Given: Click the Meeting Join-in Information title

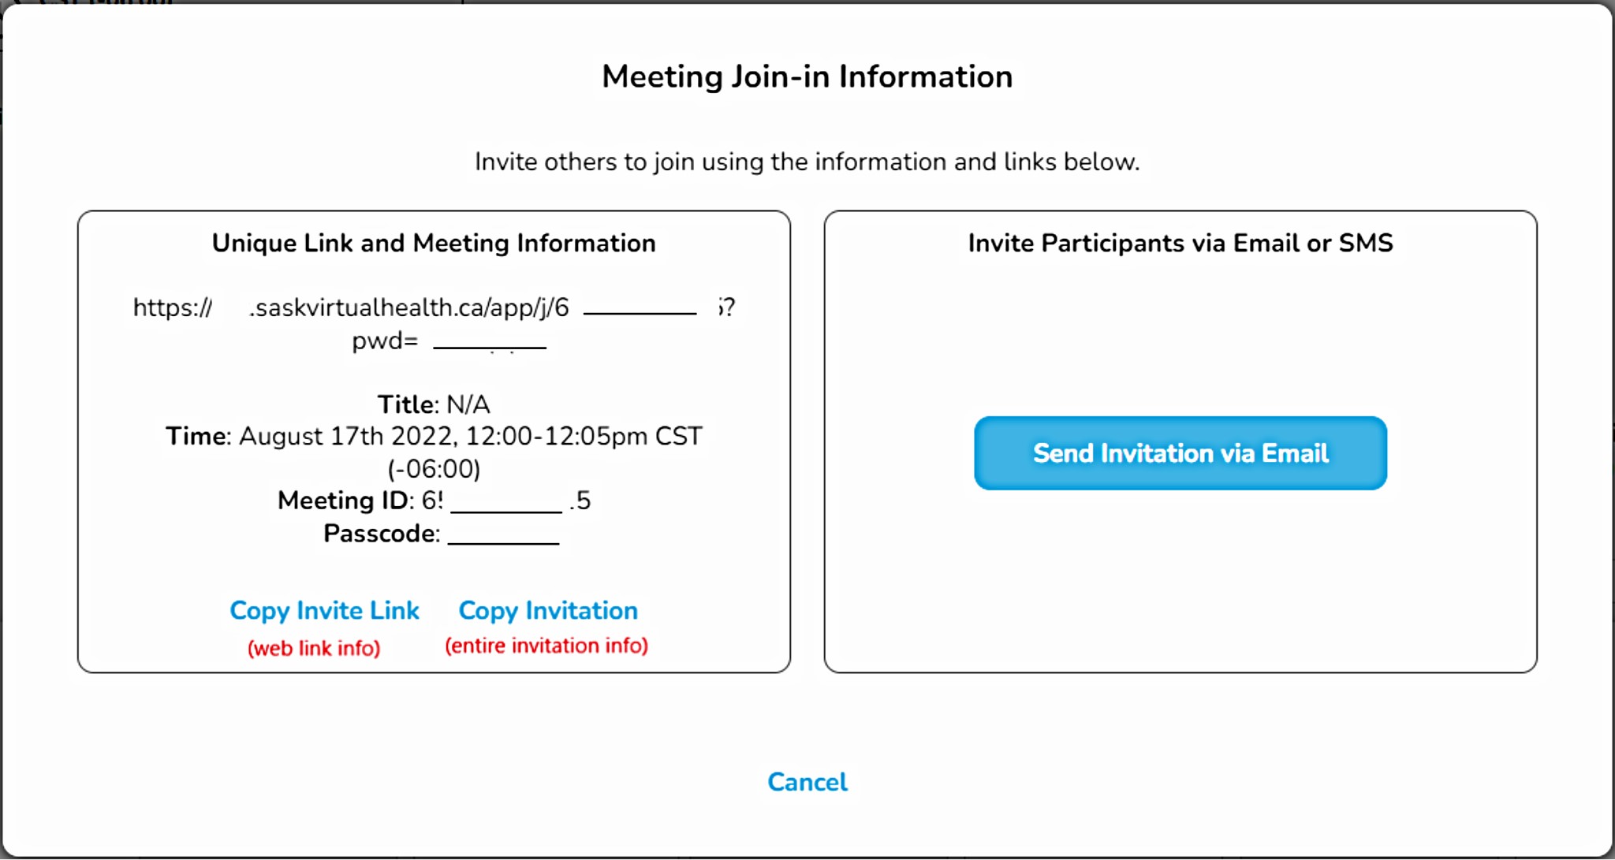Looking at the screenshot, I should (x=807, y=76).
